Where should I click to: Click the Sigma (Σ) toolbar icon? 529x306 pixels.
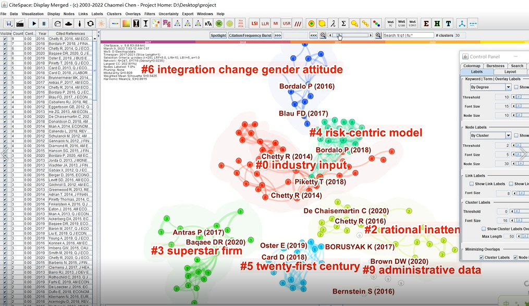tap(343, 23)
